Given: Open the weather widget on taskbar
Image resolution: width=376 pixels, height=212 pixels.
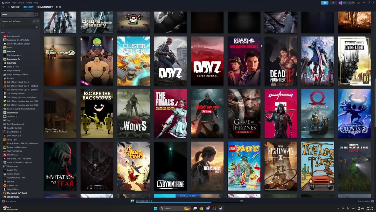Looking at the screenshot, I should click(x=10, y=208).
